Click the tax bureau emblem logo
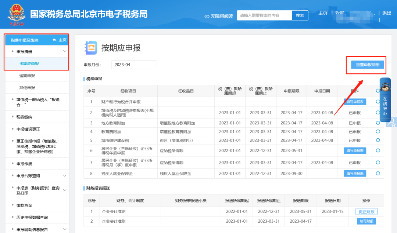The width and height of the screenshot is (397, 233). click(x=17, y=14)
